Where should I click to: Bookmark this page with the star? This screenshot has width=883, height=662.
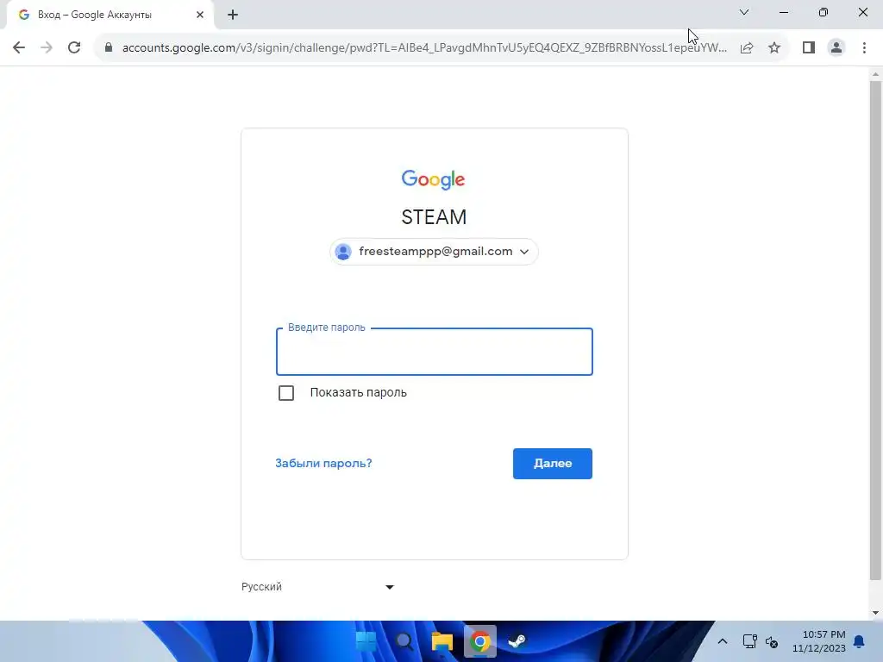click(x=774, y=48)
